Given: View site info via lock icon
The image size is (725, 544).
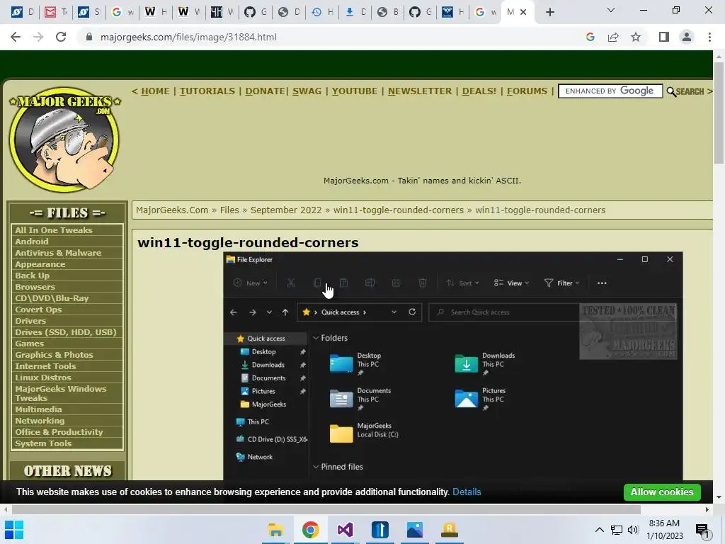Looking at the screenshot, I should click(x=89, y=37).
